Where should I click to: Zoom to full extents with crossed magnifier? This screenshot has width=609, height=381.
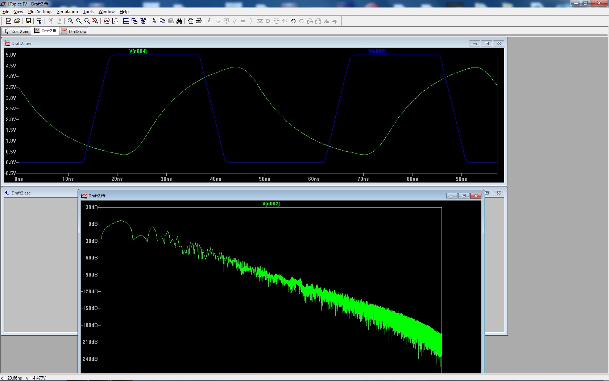click(95, 21)
